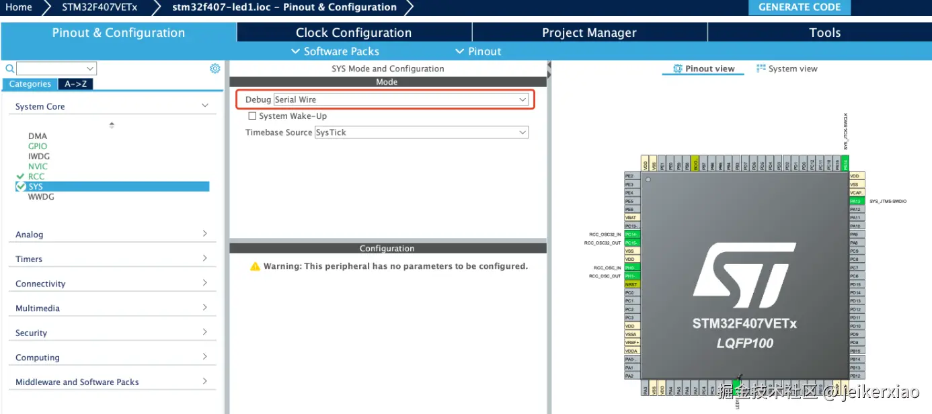This screenshot has width=932, height=414.
Task: Expand Middleware and Software Packs category
Action: (205, 381)
